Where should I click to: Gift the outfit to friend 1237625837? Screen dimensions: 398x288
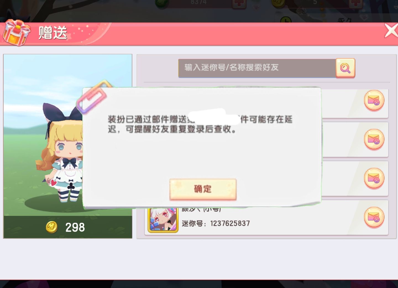374,218
